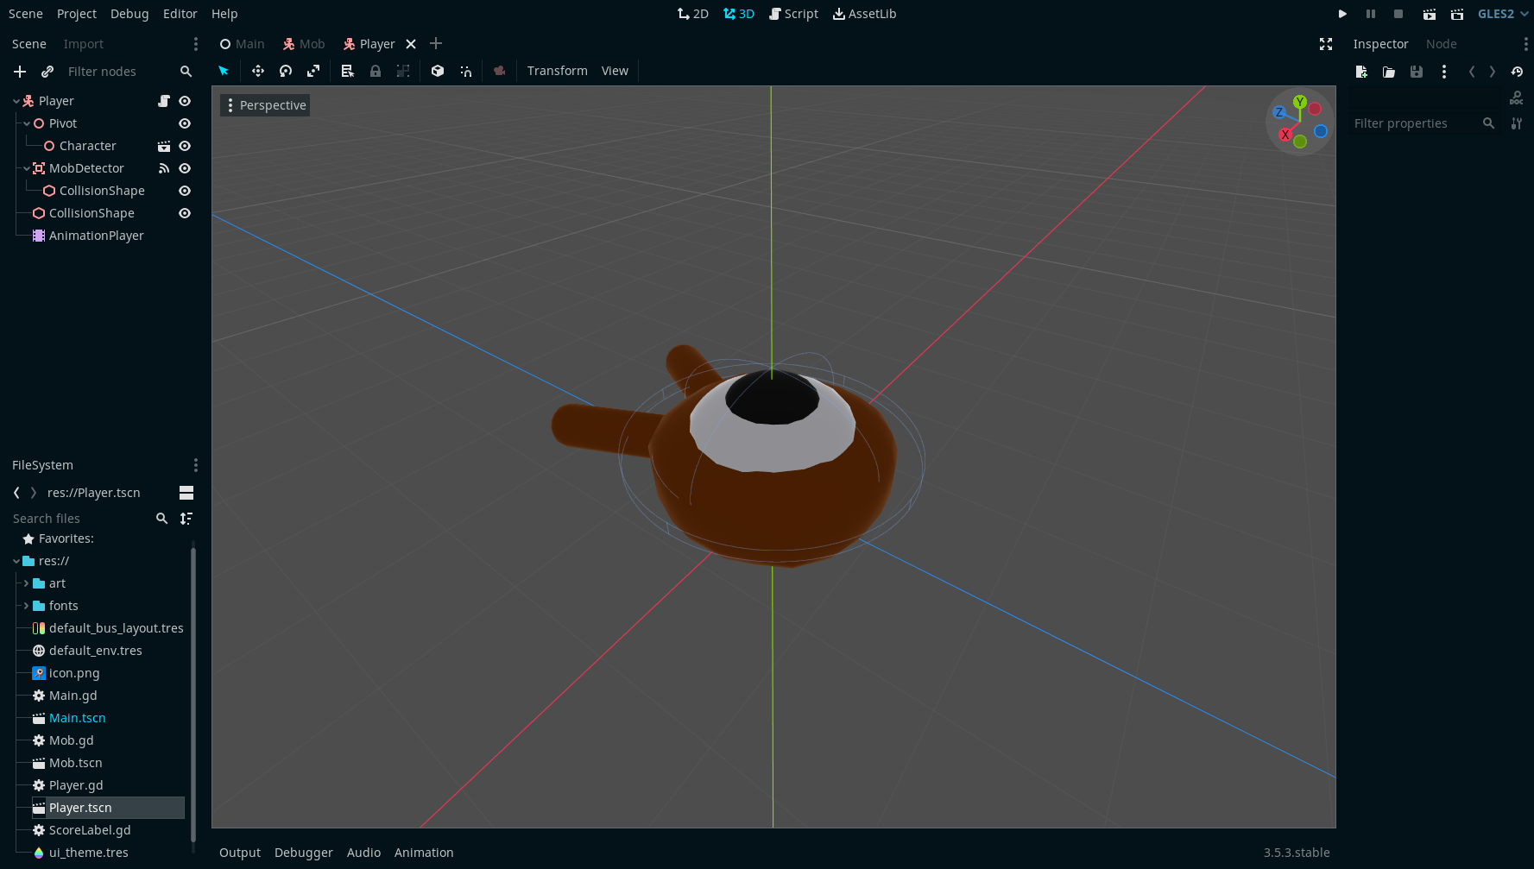The height and width of the screenshot is (869, 1534).
Task: Toggle distraction-free mode expand icon
Action: 1326,44
